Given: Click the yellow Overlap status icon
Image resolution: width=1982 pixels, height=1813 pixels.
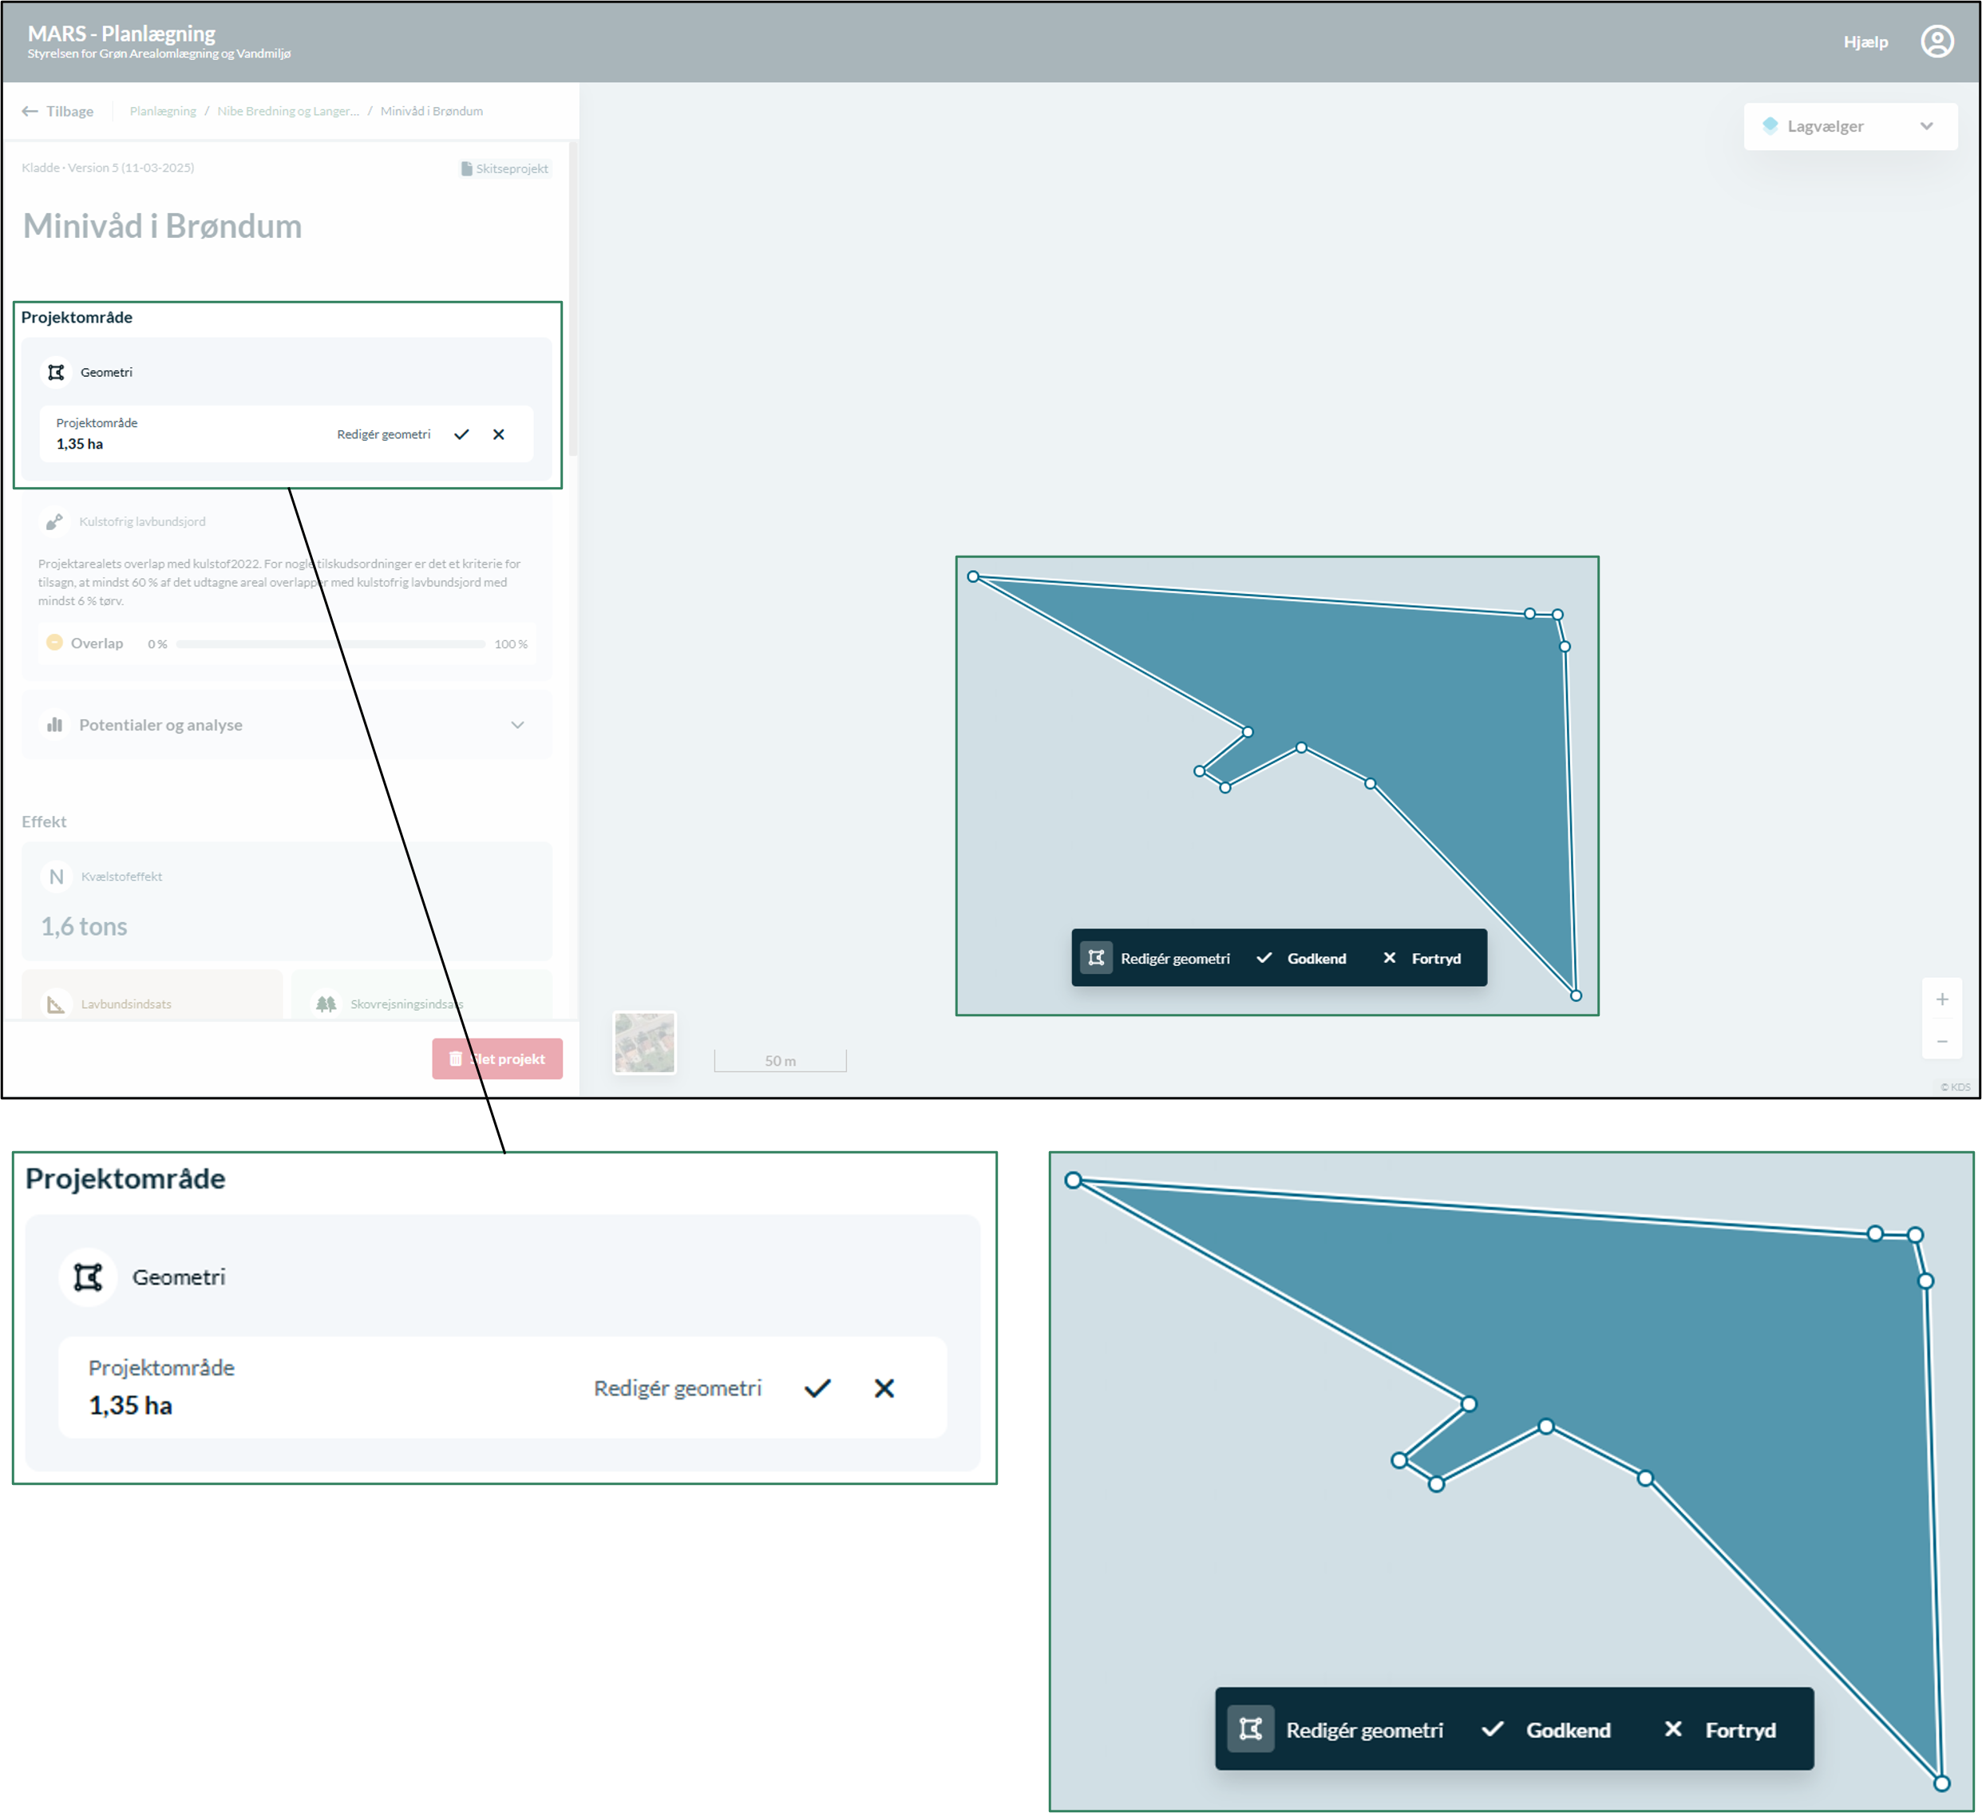Looking at the screenshot, I should 54,642.
